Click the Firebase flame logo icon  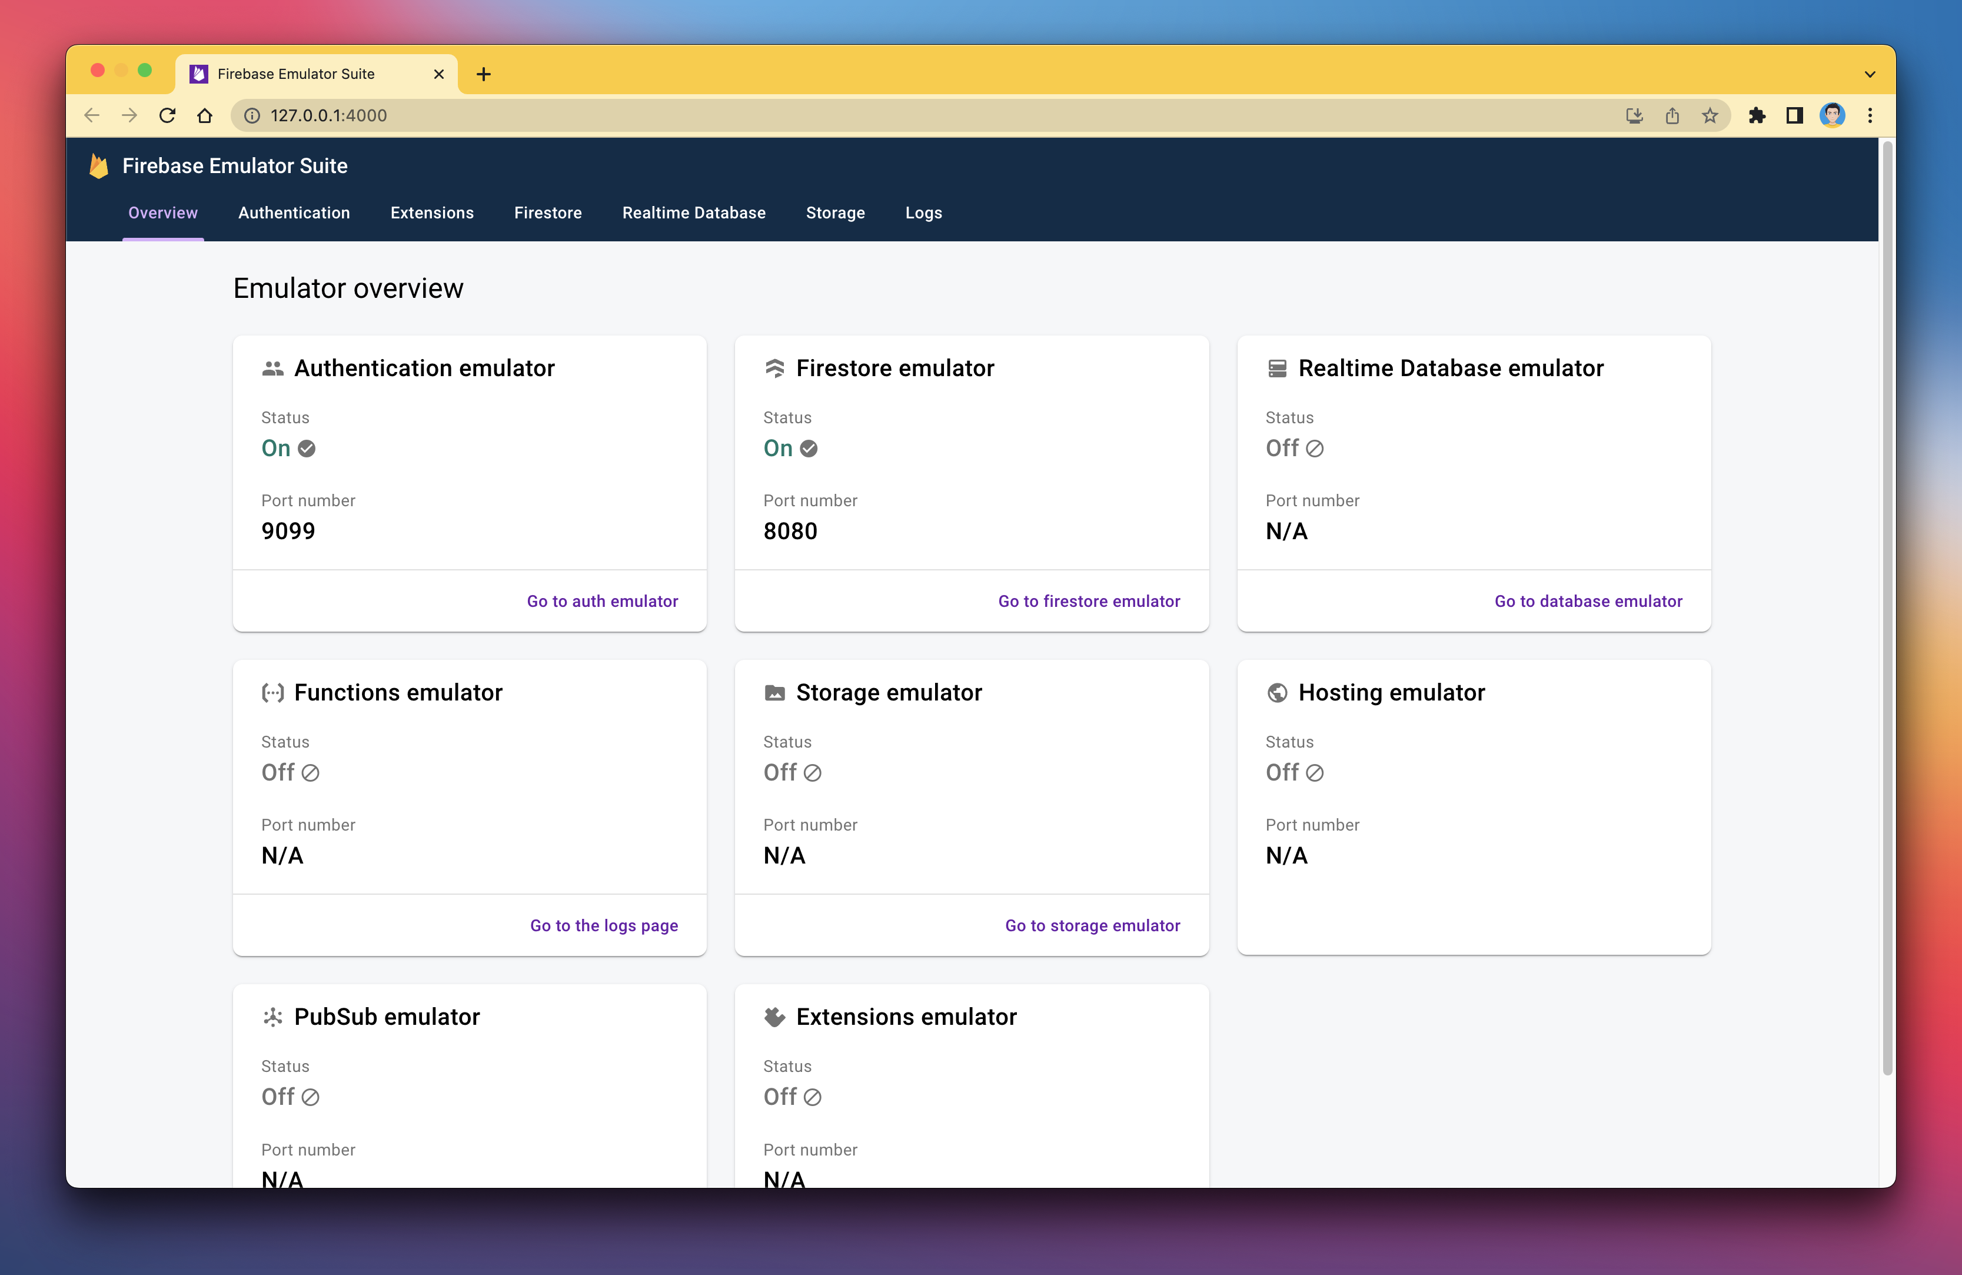pyautogui.click(x=99, y=166)
